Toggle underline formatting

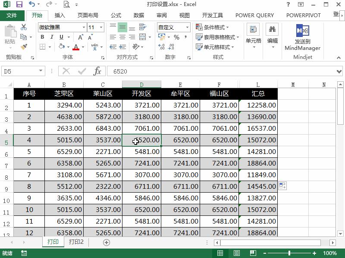(x=61, y=37)
